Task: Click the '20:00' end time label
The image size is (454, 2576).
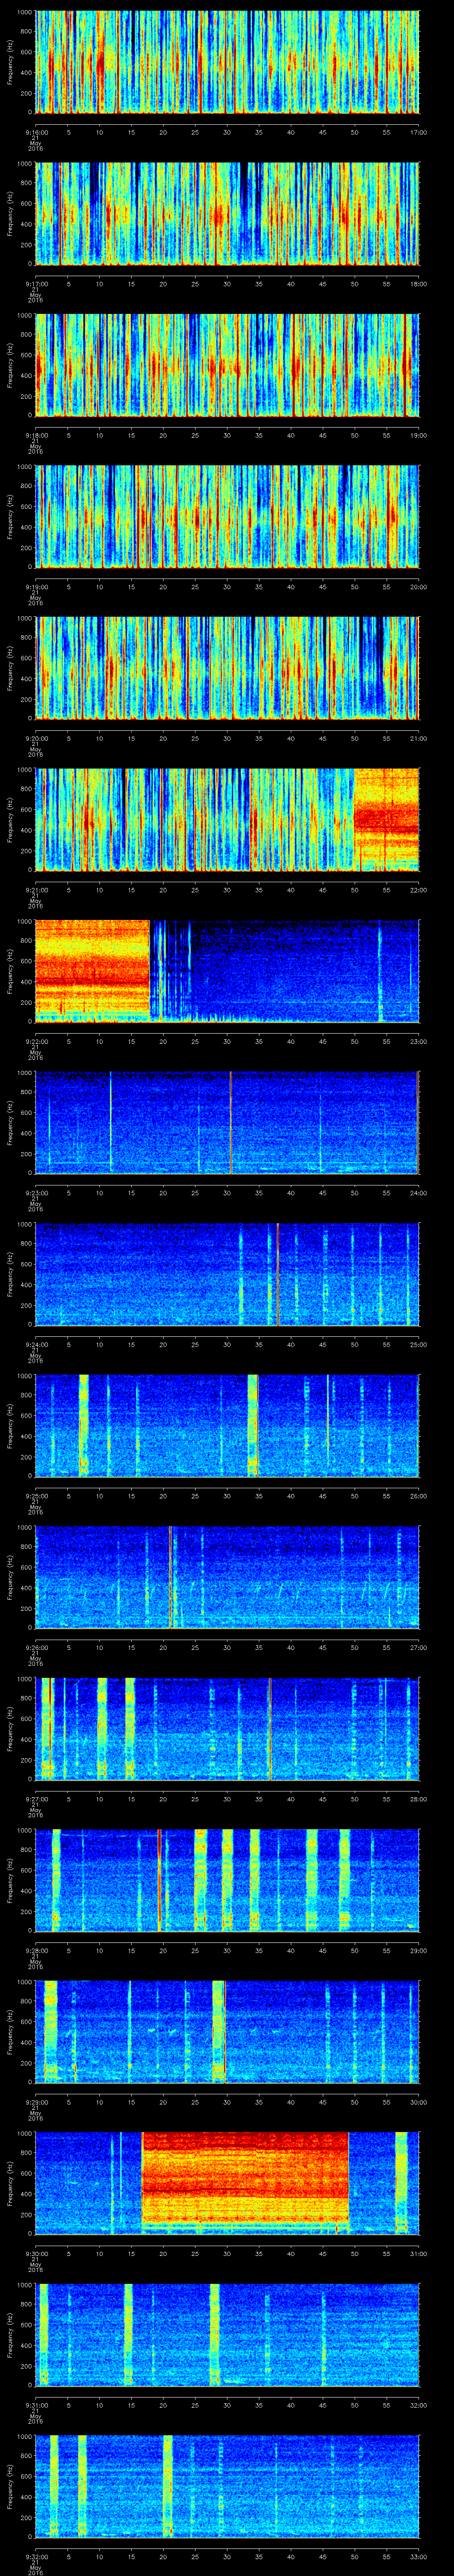Action: tap(418, 586)
